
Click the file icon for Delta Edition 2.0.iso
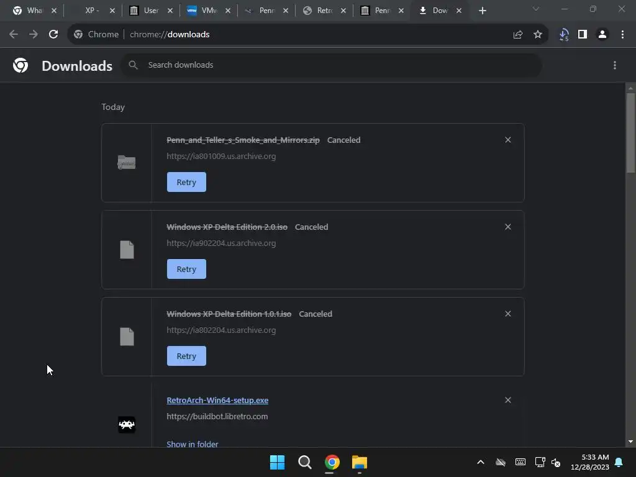(x=127, y=250)
